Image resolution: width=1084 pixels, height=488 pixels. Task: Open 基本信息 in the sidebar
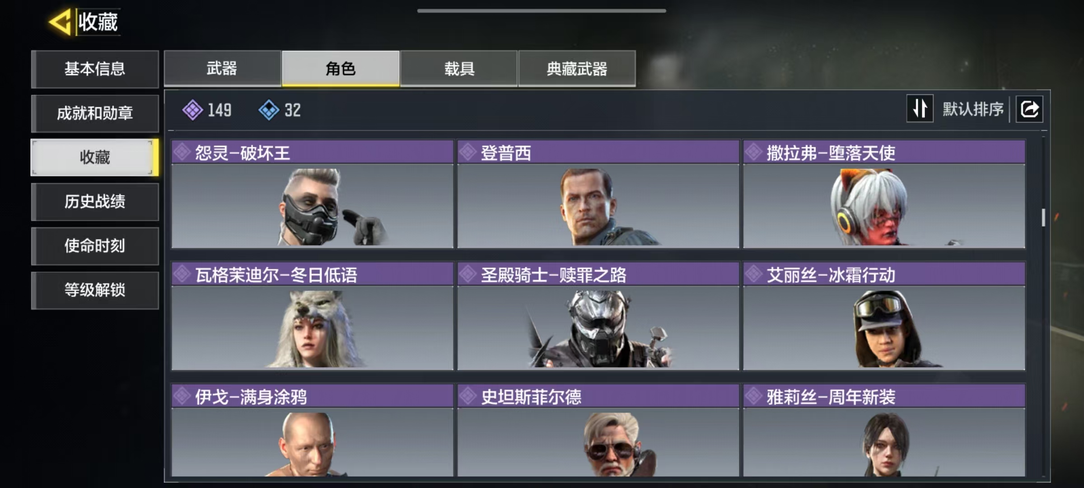(95, 69)
